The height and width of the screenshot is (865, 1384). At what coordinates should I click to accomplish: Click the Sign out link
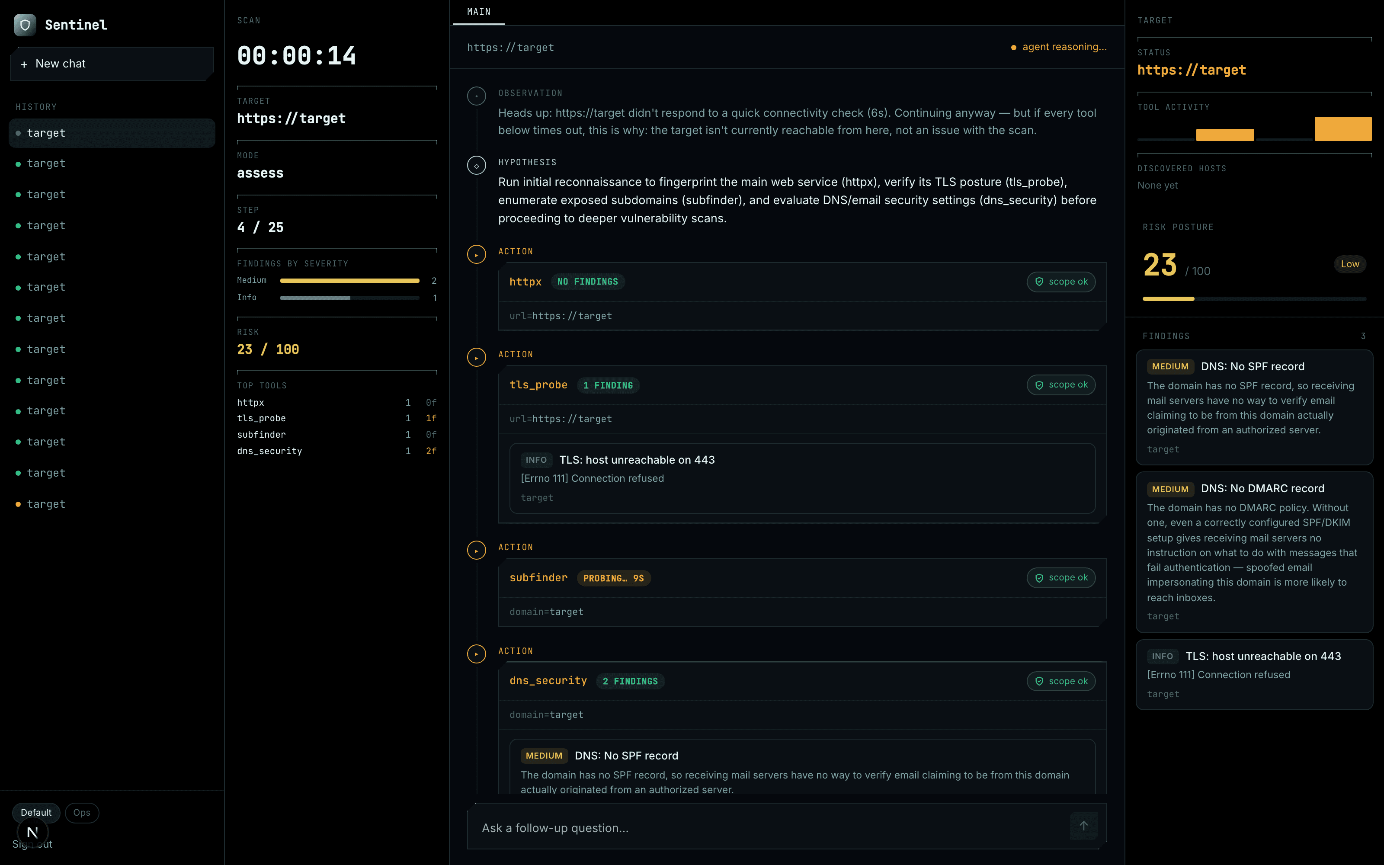[32, 844]
